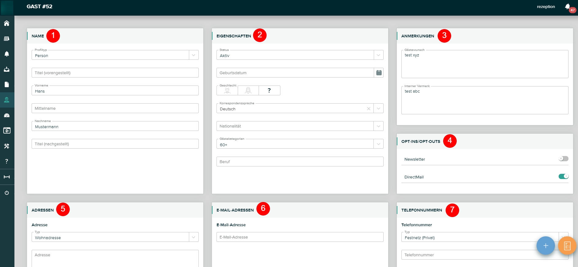This screenshot has width=578, height=267.
Task: Click the power icon in the sidebar
Action: 6,193
